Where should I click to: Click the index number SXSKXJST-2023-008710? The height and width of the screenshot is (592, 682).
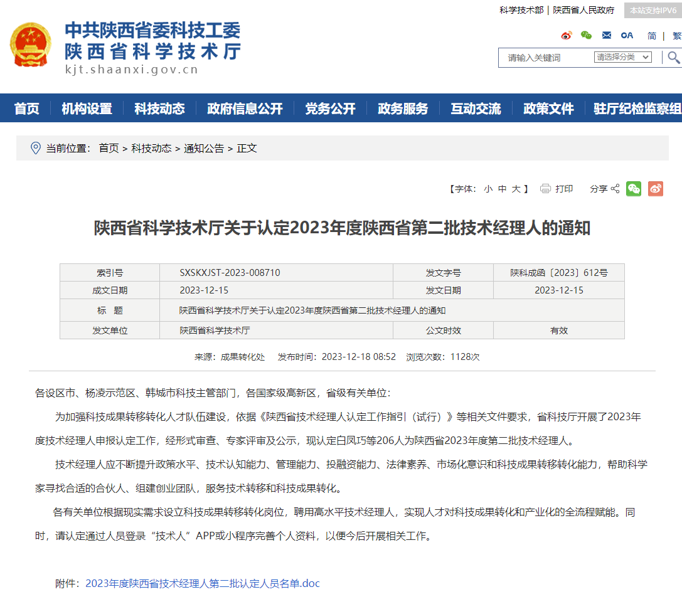click(230, 273)
